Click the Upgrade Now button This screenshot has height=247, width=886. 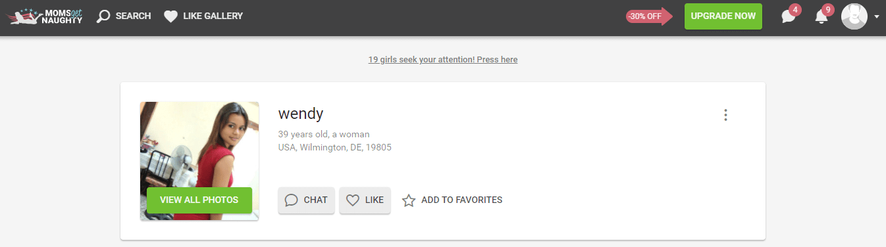point(723,16)
